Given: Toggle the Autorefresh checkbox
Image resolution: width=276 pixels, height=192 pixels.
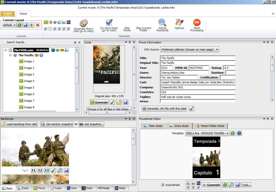Looking at the screenshot, I should coord(163,185).
